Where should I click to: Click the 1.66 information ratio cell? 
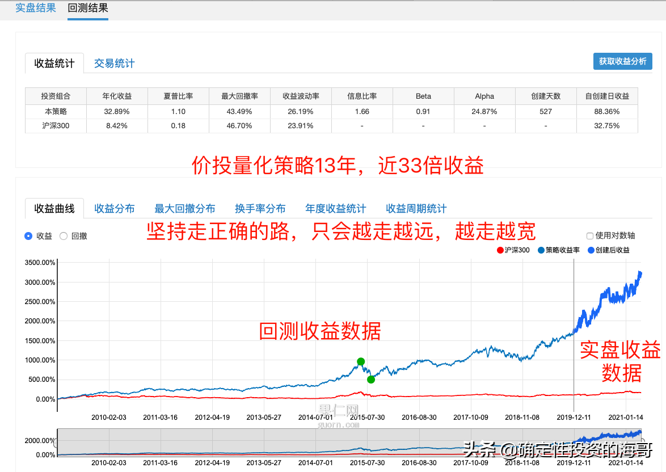click(x=362, y=111)
